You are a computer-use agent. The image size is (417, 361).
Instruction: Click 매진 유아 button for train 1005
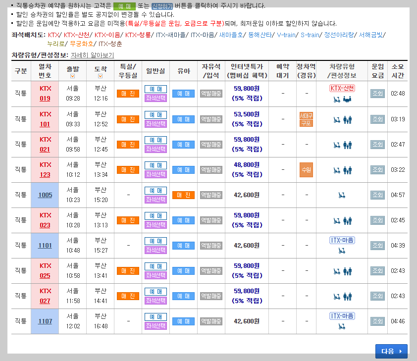(x=183, y=195)
